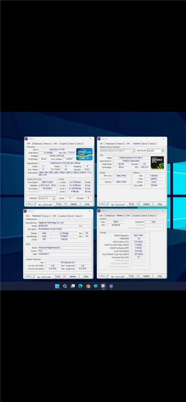Click the GDDR5 memory type value
This screenshot has height=402, width=186.
(154, 179)
